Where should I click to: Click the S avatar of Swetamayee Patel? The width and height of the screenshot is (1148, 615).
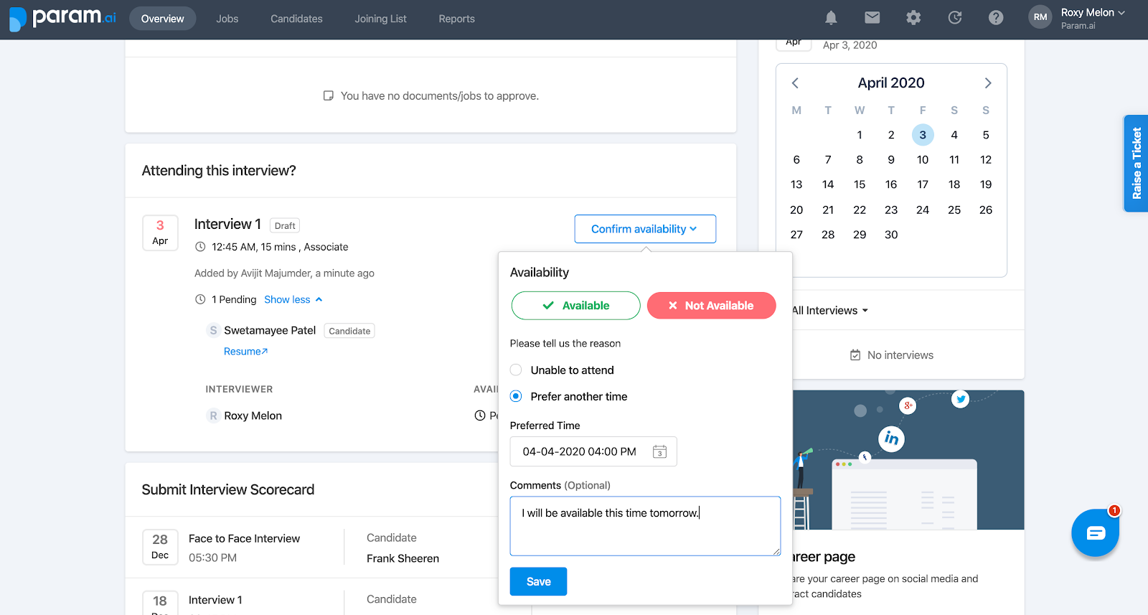point(213,330)
